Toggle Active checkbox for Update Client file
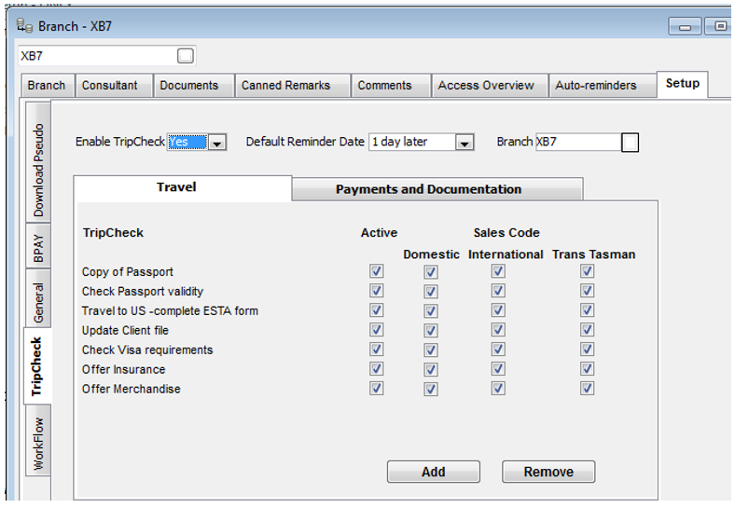 click(377, 330)
